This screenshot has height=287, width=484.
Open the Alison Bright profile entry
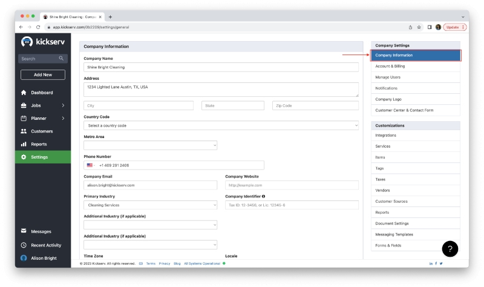43,258
